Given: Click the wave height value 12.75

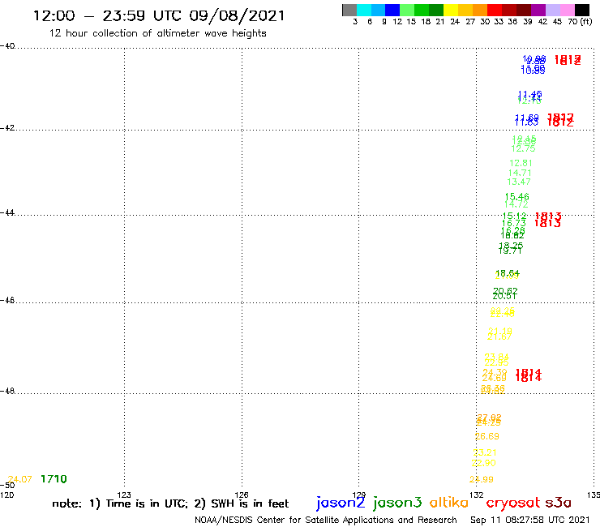Looking at the screenshot, I should 523,148.
